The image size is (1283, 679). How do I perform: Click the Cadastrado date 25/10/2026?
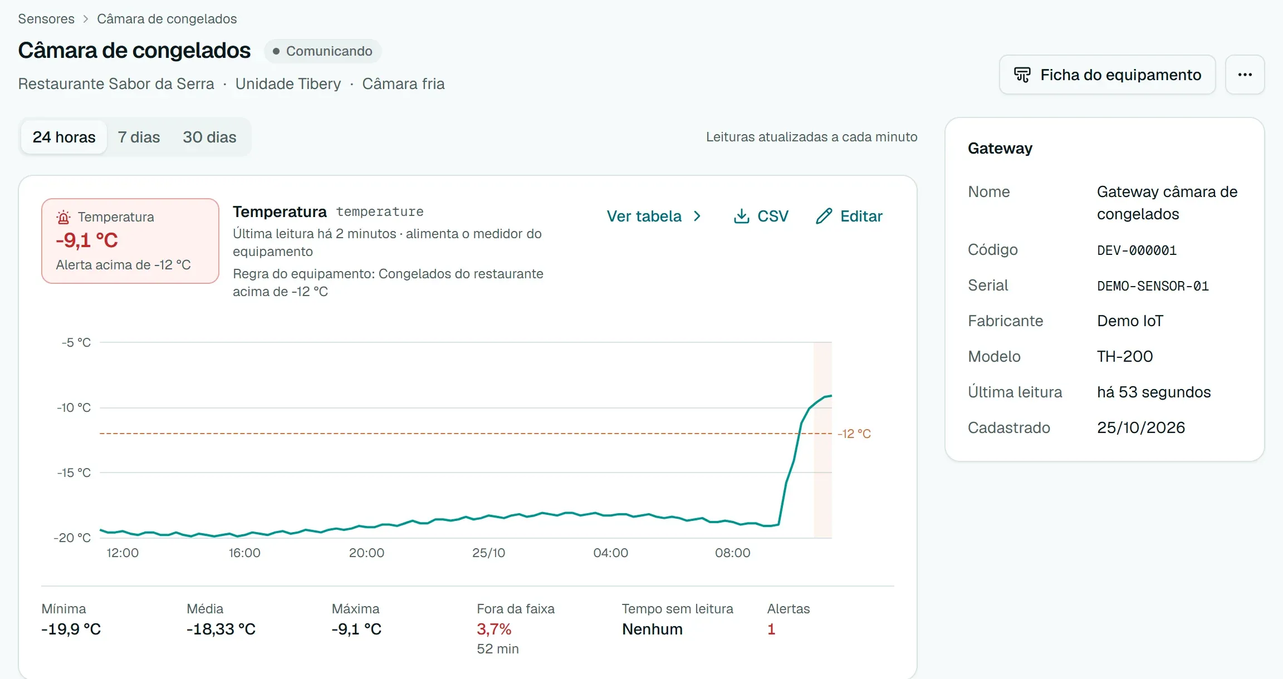click(1141, 427)
